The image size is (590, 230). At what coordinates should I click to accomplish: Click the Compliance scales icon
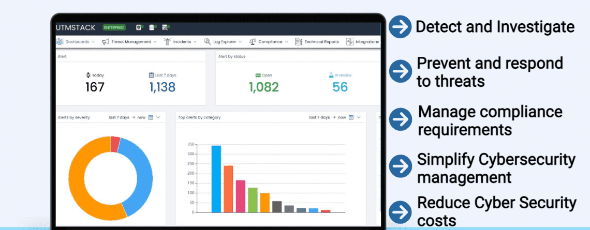[253, 42]
